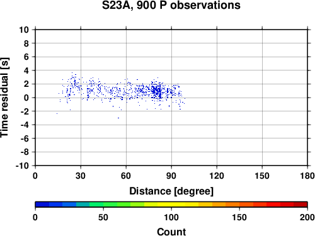Image resolution: width=315 pixels, height=236 pixels.
Task: Click the 'Time residual [s]' axis label
Action: (x=4, y=98)
